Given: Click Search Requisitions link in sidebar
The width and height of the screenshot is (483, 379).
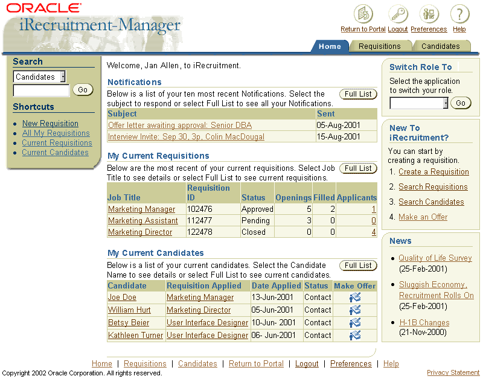Looking at the screenshot, I should click(x=433, y=187).
